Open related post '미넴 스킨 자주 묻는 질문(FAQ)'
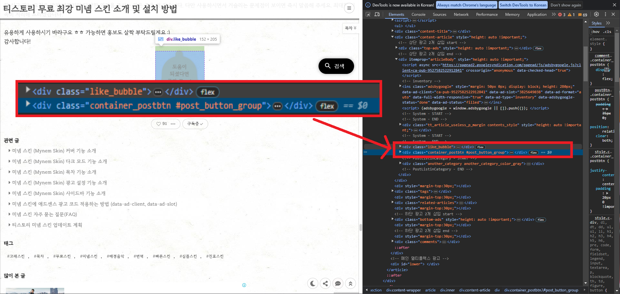This screenshot has width=620, height=294. tap(45, 214)
